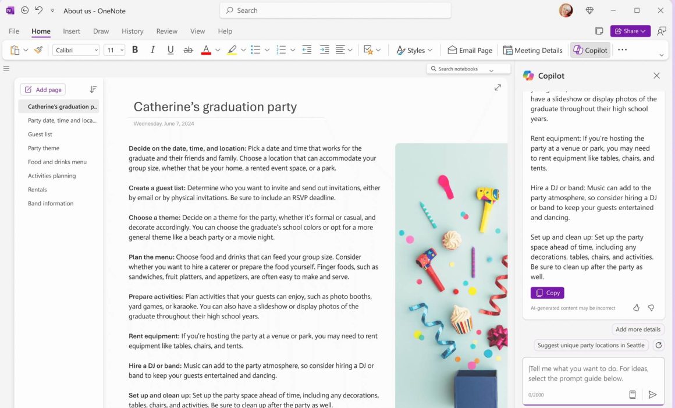The height and width of the screenshot is (408, 675).
Task: Click the Share button
Action: coord(630,31)
